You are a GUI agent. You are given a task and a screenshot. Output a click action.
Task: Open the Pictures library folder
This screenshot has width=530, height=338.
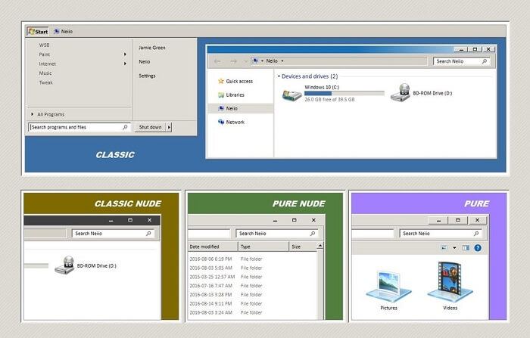point(388,290)
